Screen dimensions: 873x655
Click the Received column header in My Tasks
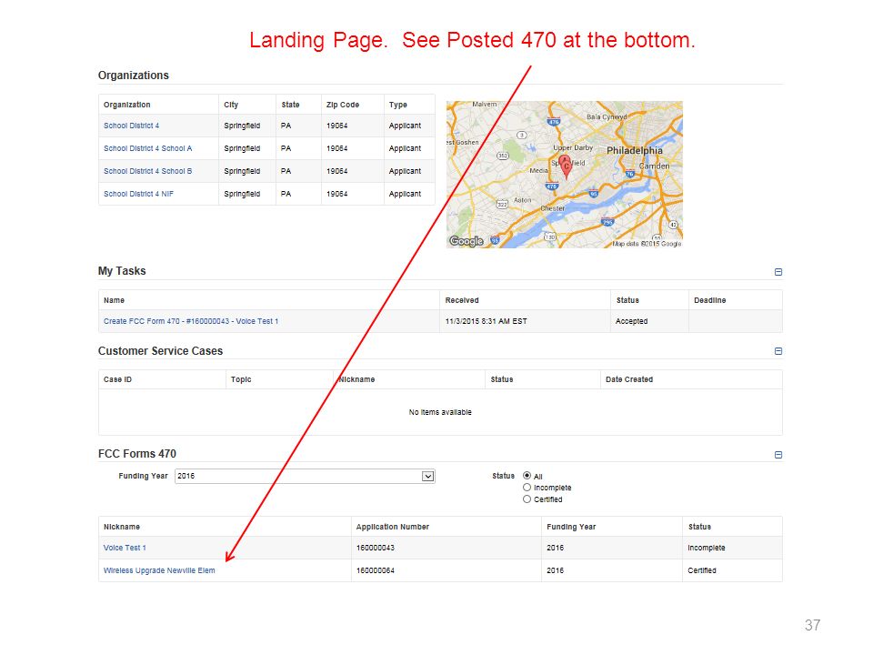(462, 300)
